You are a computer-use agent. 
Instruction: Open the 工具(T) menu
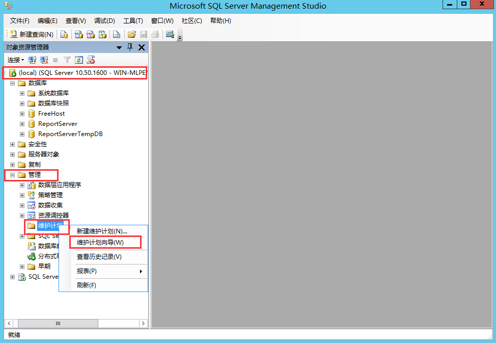(x=133, y=21)
